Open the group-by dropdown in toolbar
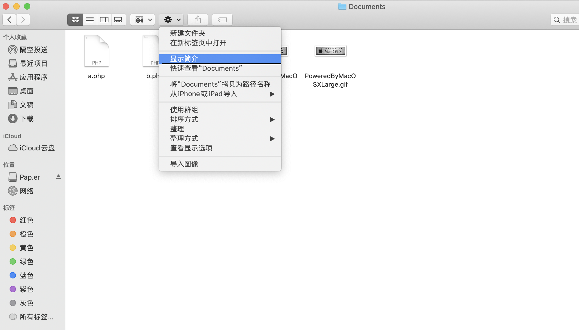This screenshot has width=579, height=330. (x=143, y=20)
